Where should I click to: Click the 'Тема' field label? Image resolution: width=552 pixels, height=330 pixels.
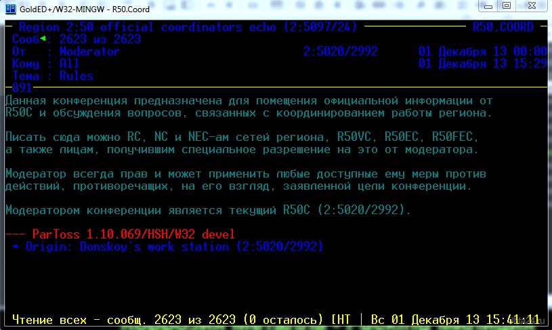click(x=25, y=76)
